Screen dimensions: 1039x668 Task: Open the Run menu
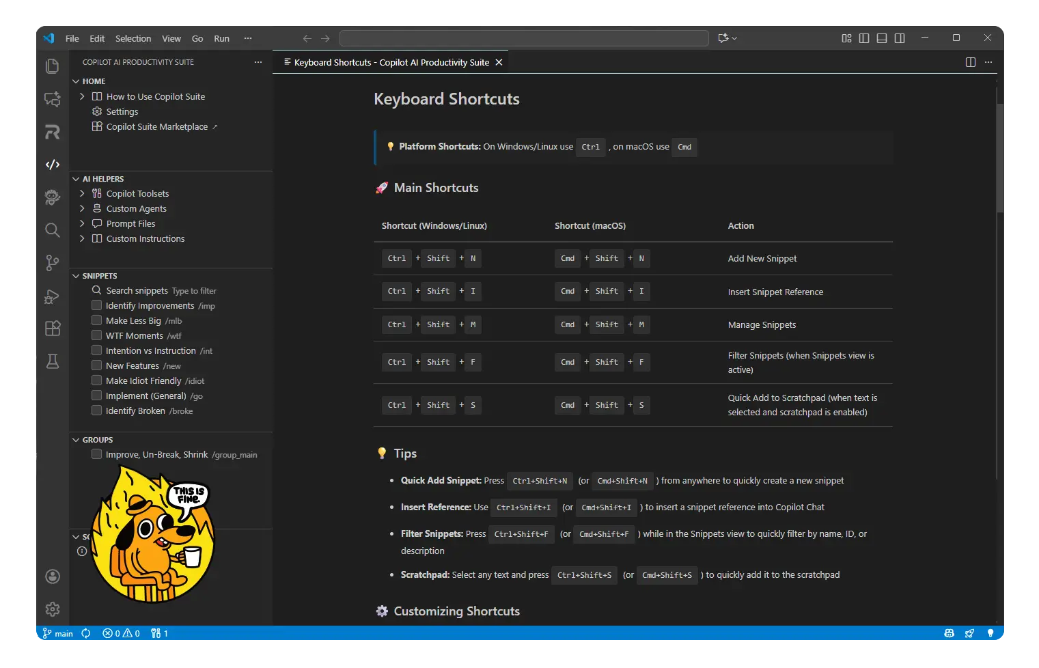pos(222,38)
